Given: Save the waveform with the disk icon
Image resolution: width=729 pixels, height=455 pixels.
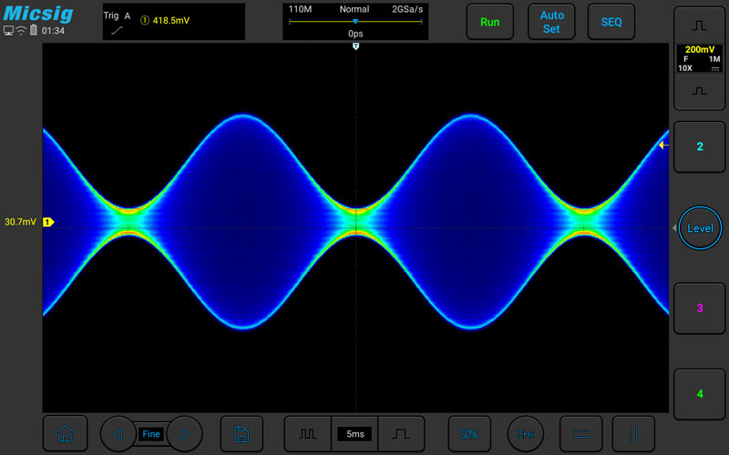Looking at the screenshot, I should 241,434.
